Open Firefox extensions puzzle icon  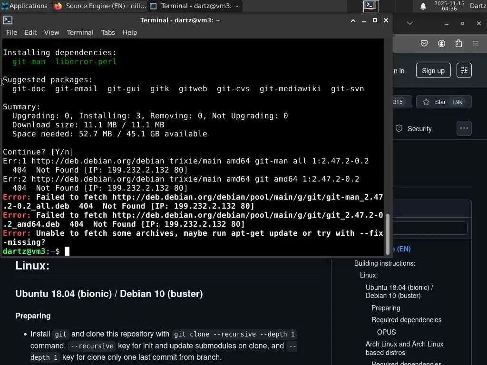point(458,43)
